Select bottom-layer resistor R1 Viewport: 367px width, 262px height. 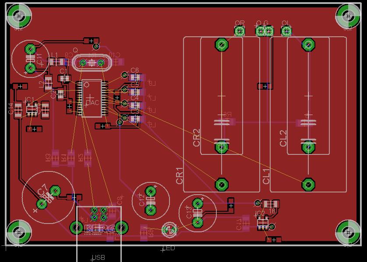(71, 158)
